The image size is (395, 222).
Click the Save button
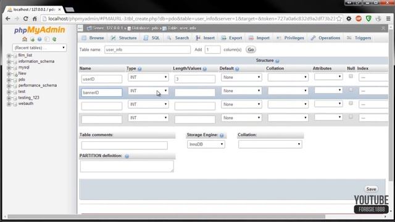click(371, 189)
